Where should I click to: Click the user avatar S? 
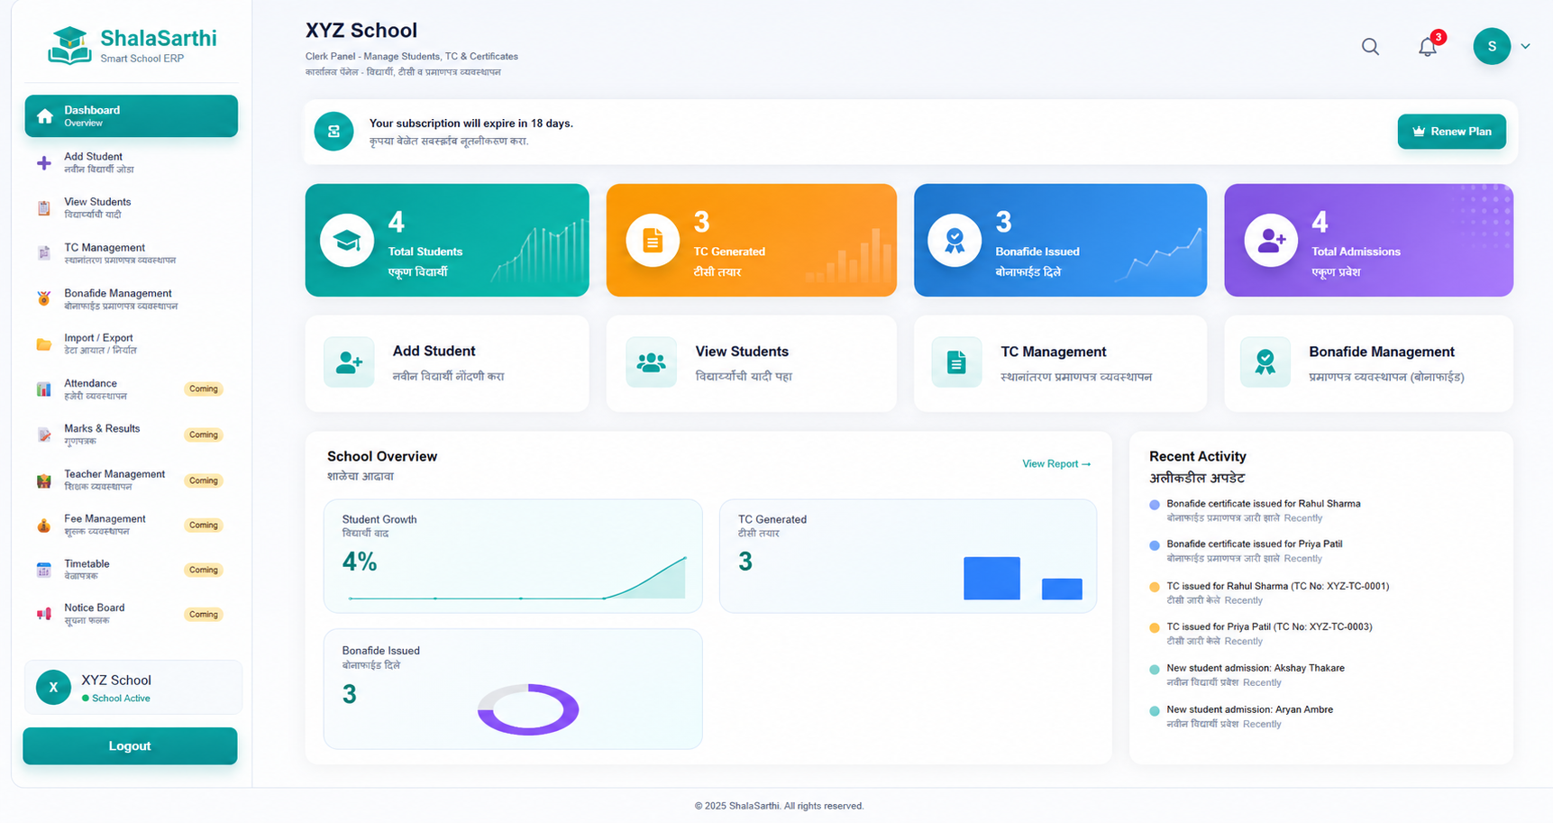[x=1492, y=46]
